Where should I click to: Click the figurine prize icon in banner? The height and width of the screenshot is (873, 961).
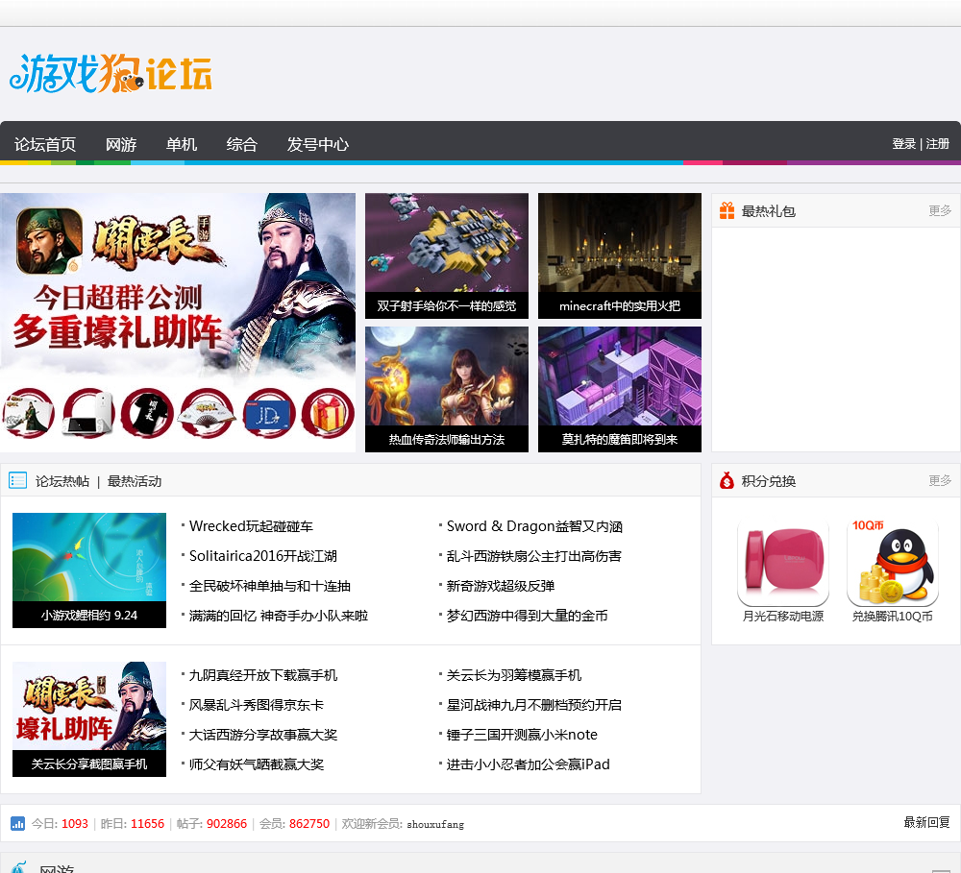pos(28,414)
